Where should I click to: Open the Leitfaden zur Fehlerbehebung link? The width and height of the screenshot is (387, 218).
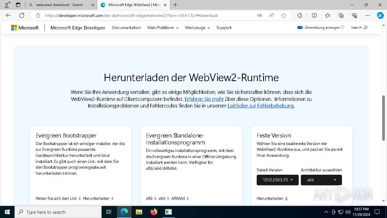(260, 106)
